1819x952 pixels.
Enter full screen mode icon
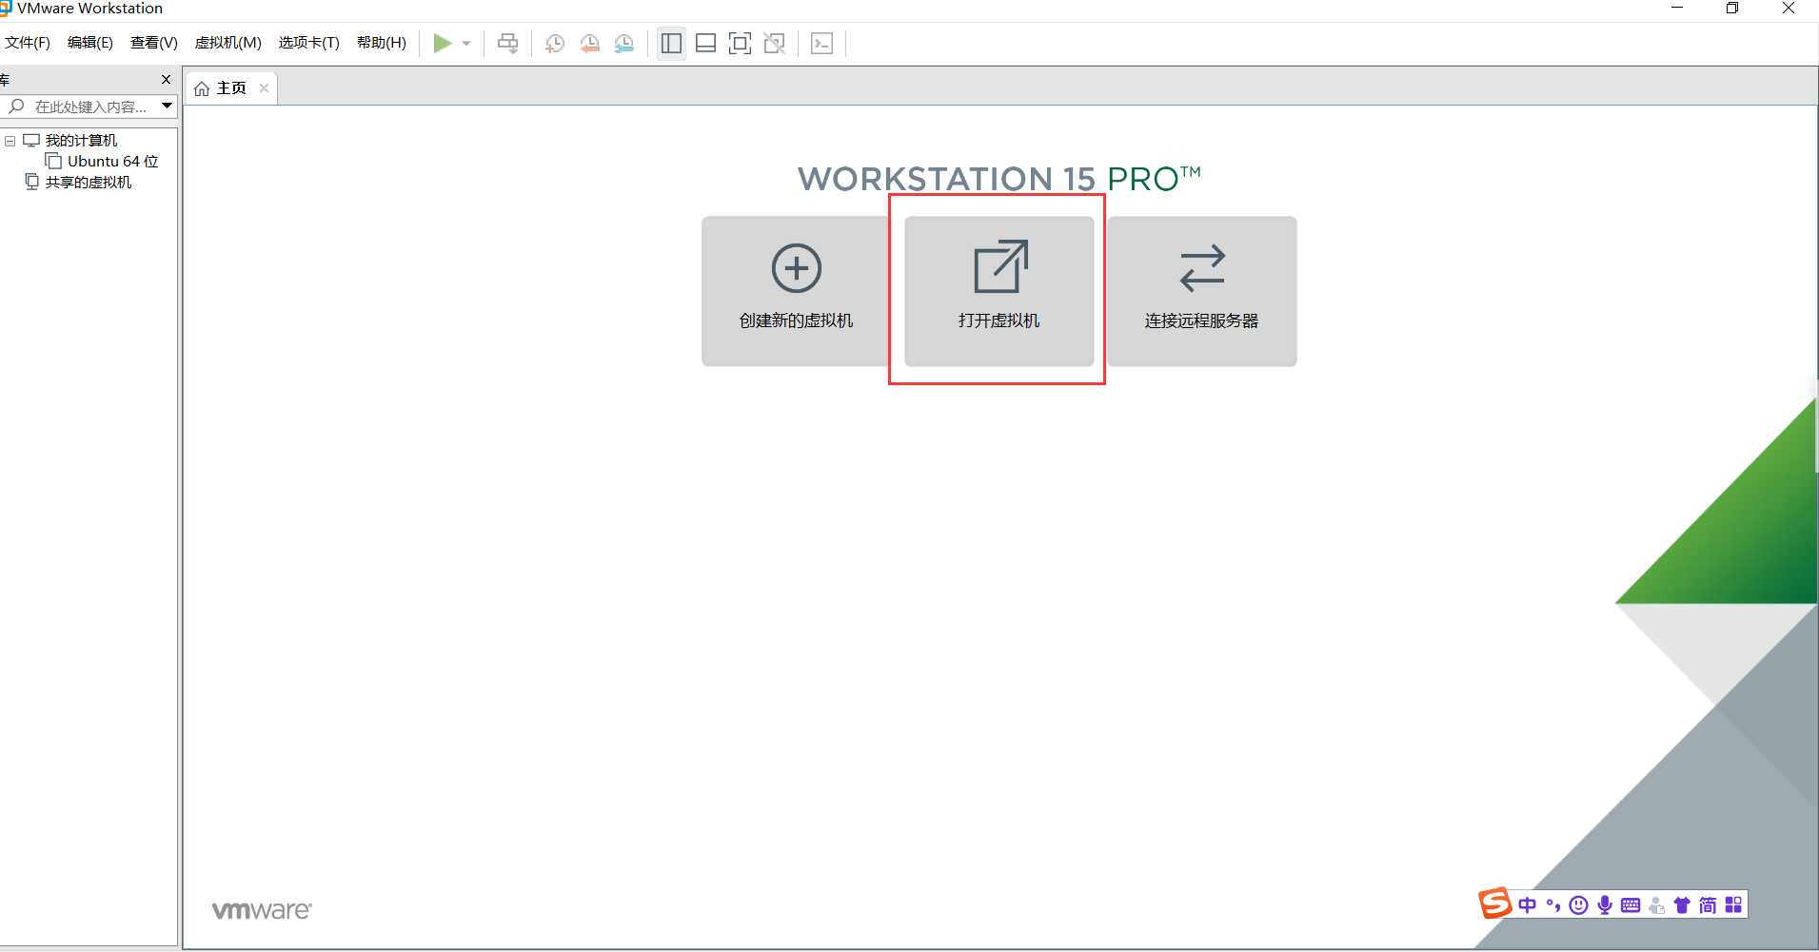(x=740, y=43)
